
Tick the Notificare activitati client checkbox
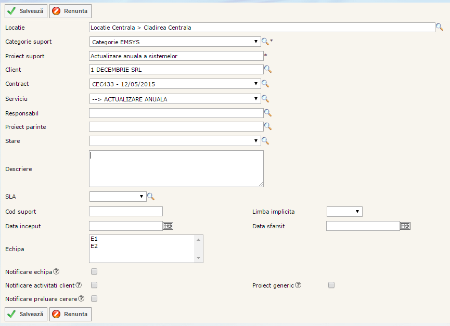tap(94, 285)
